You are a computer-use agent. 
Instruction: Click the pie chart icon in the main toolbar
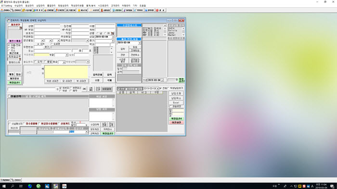tap(45, 10)
